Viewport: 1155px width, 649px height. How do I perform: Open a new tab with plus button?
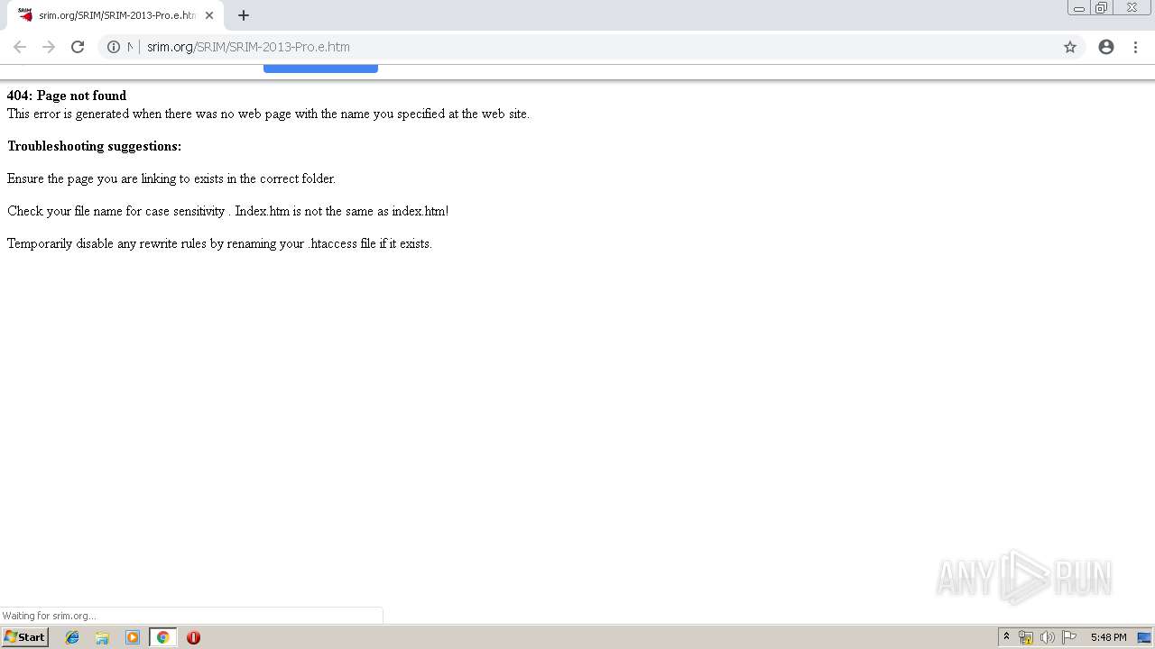(244, 15)
